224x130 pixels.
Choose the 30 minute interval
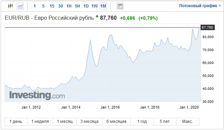coord(61,6)
